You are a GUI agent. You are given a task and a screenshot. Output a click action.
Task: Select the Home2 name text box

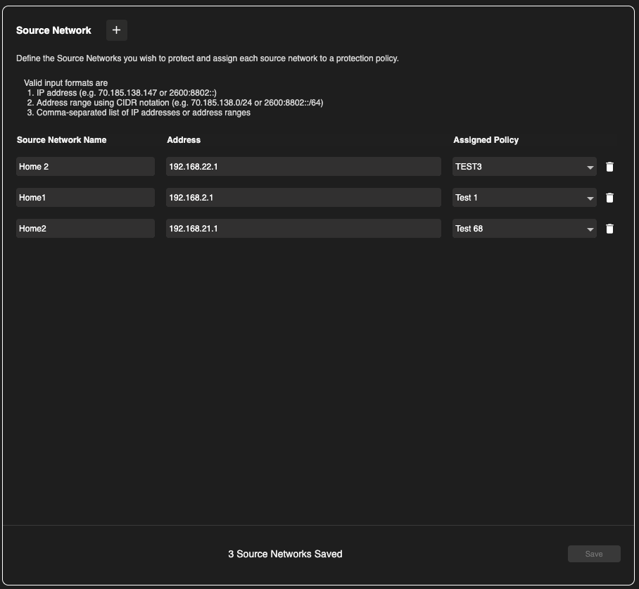(x=85, y=229)
